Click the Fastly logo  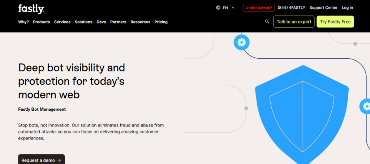31,8
